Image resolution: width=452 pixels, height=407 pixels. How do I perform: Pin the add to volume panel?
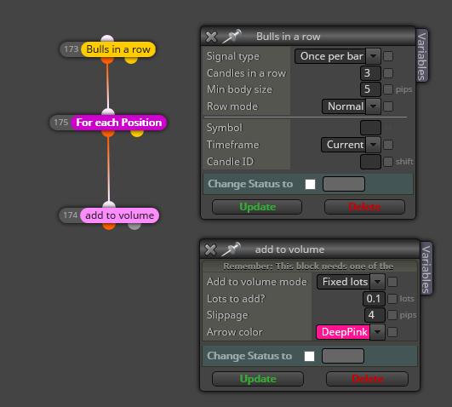pyautogui.click(x=232, y=249)
